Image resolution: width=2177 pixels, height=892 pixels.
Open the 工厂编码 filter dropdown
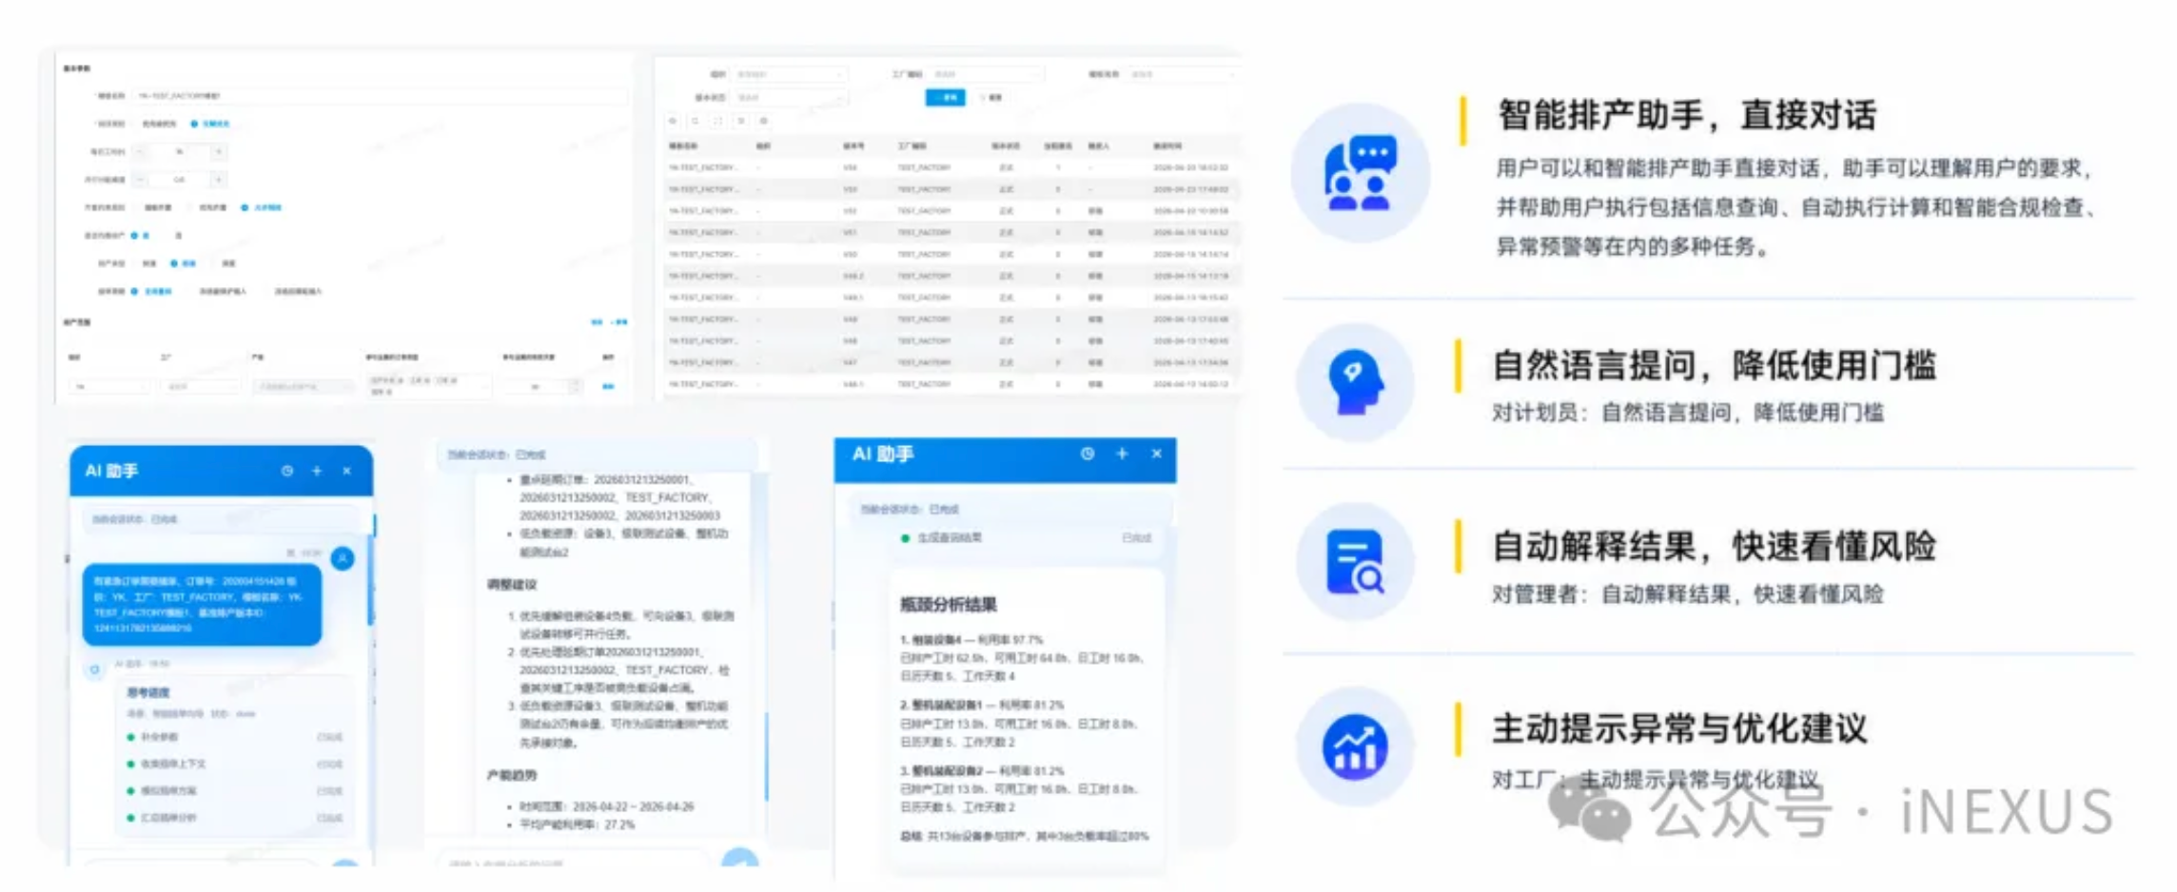987,73
